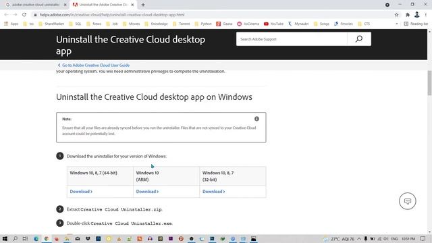This screenshot has height=243, width=432.
Task: Open the CTS bookmark folder
Action: tap(364, 24)
